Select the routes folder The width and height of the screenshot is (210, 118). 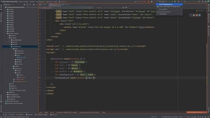pos(18,71)
